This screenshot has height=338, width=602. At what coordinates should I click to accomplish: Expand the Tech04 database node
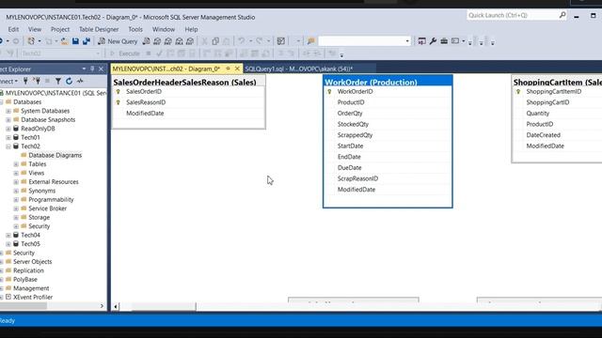click(8, 235)
